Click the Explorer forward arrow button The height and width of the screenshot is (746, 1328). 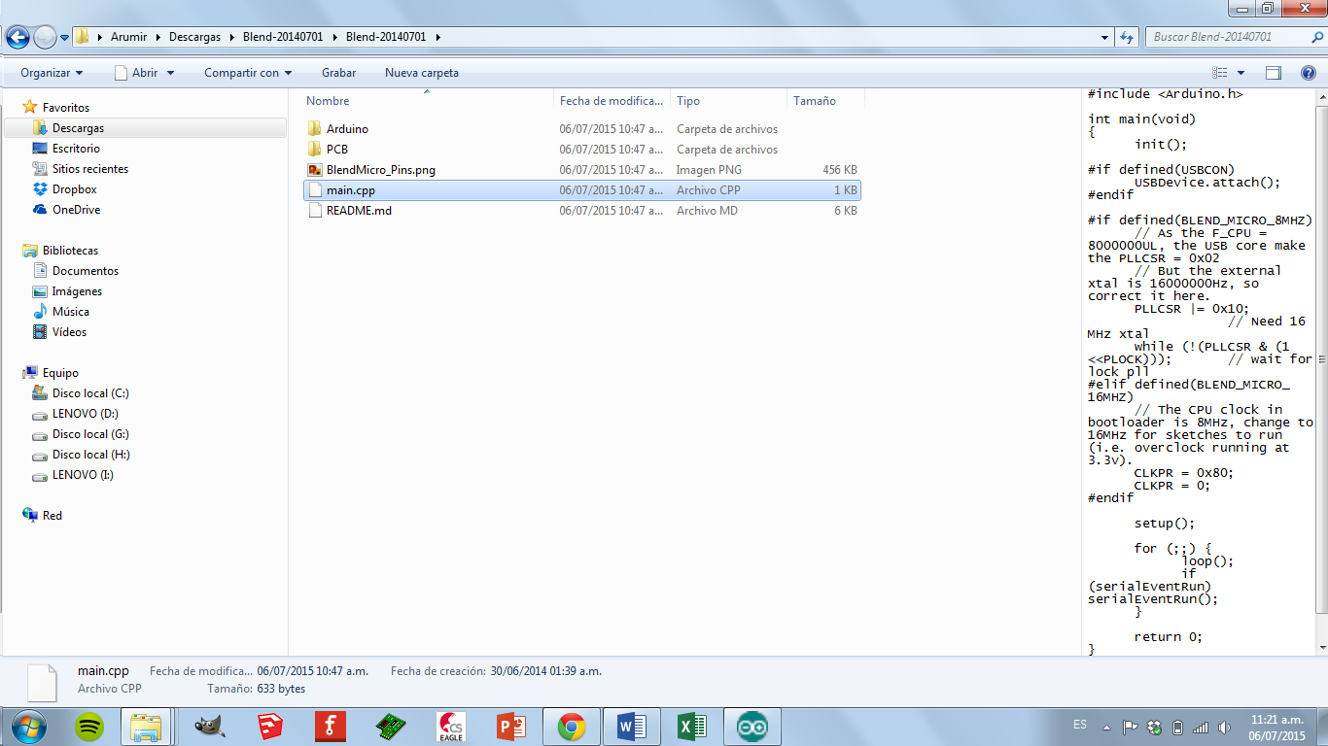click(x=45, y=37)
